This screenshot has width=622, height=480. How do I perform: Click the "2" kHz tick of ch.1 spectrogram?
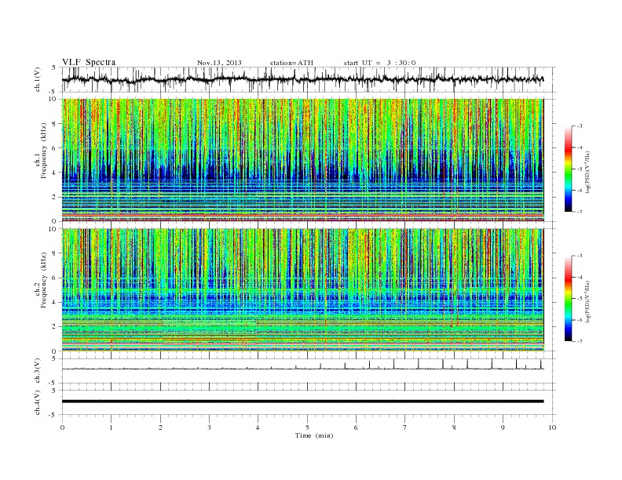pos(55,197)
